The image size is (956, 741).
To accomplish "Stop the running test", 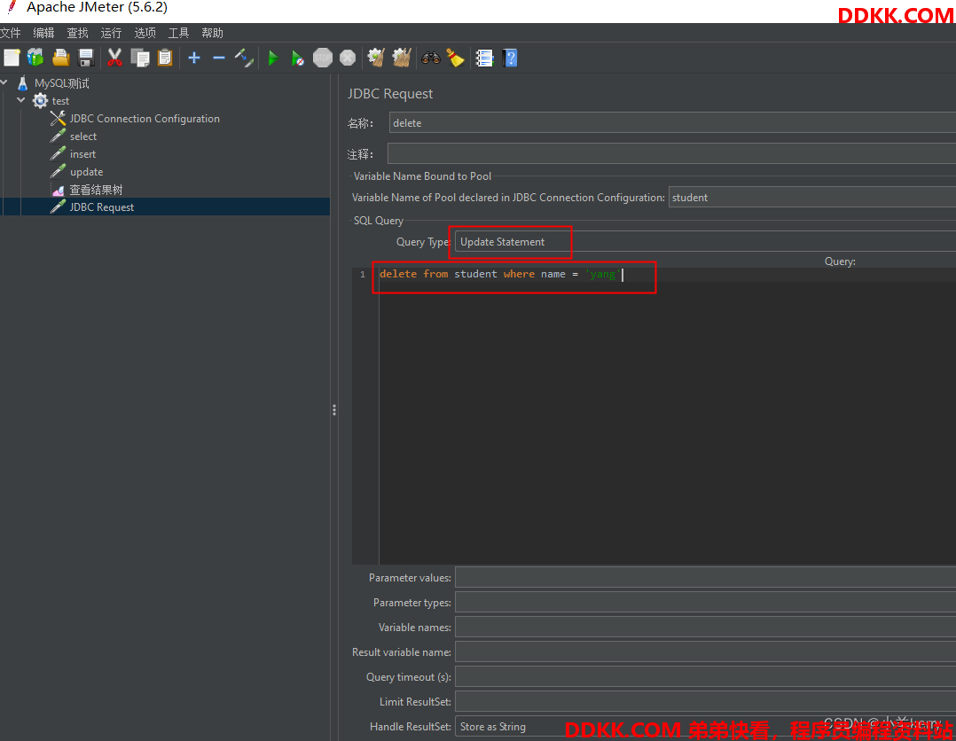I will click(x=323, y=58).
